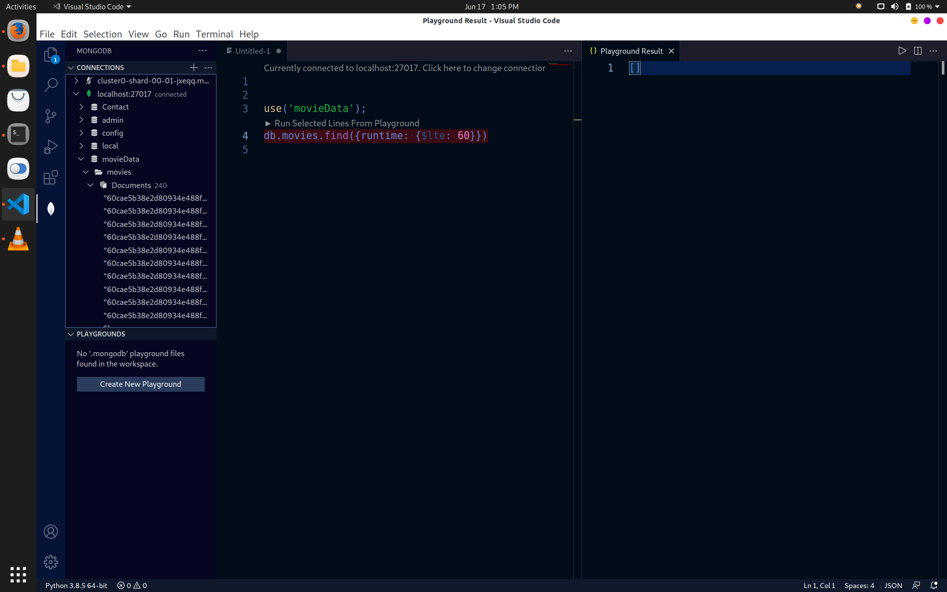Open Run and Debug view icon
The height and width of the screenshot is (592, 947).
tap(51, 147)
